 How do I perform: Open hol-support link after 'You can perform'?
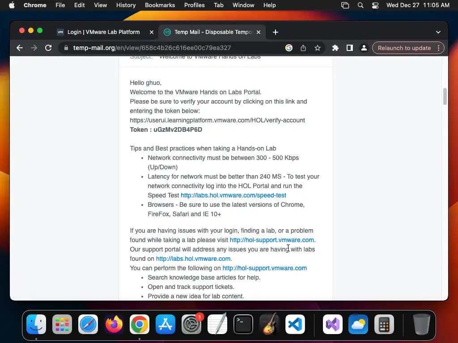point(265,268)
